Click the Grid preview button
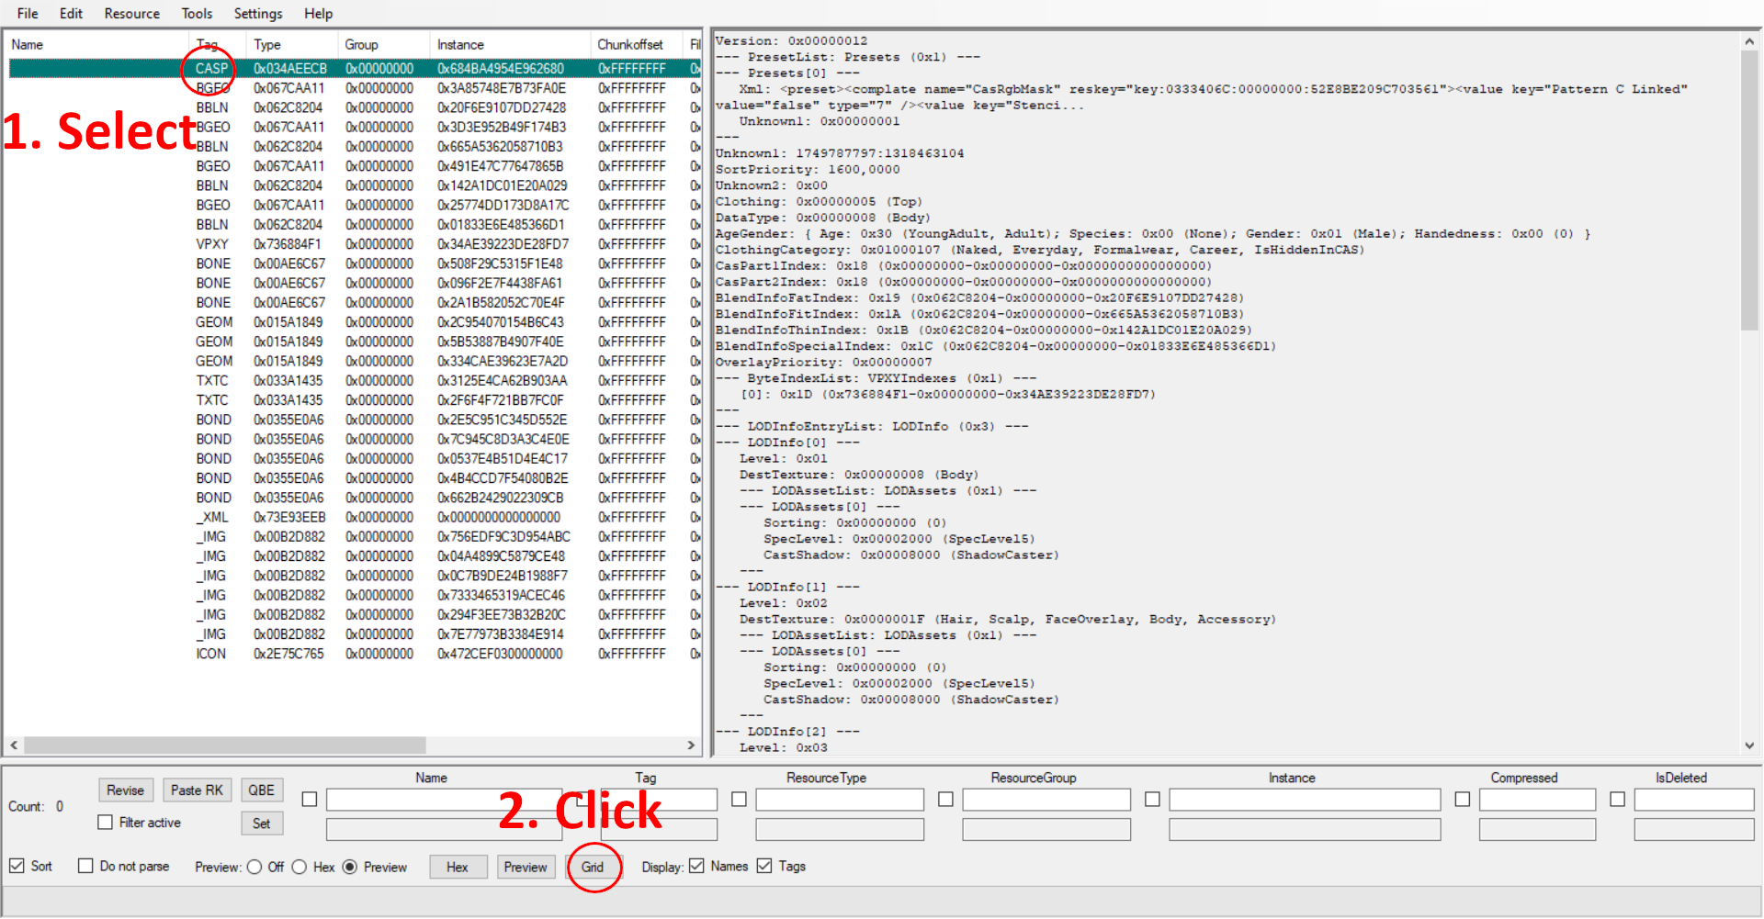Screen dimensions: 1764x919 (x=594, y=866)
